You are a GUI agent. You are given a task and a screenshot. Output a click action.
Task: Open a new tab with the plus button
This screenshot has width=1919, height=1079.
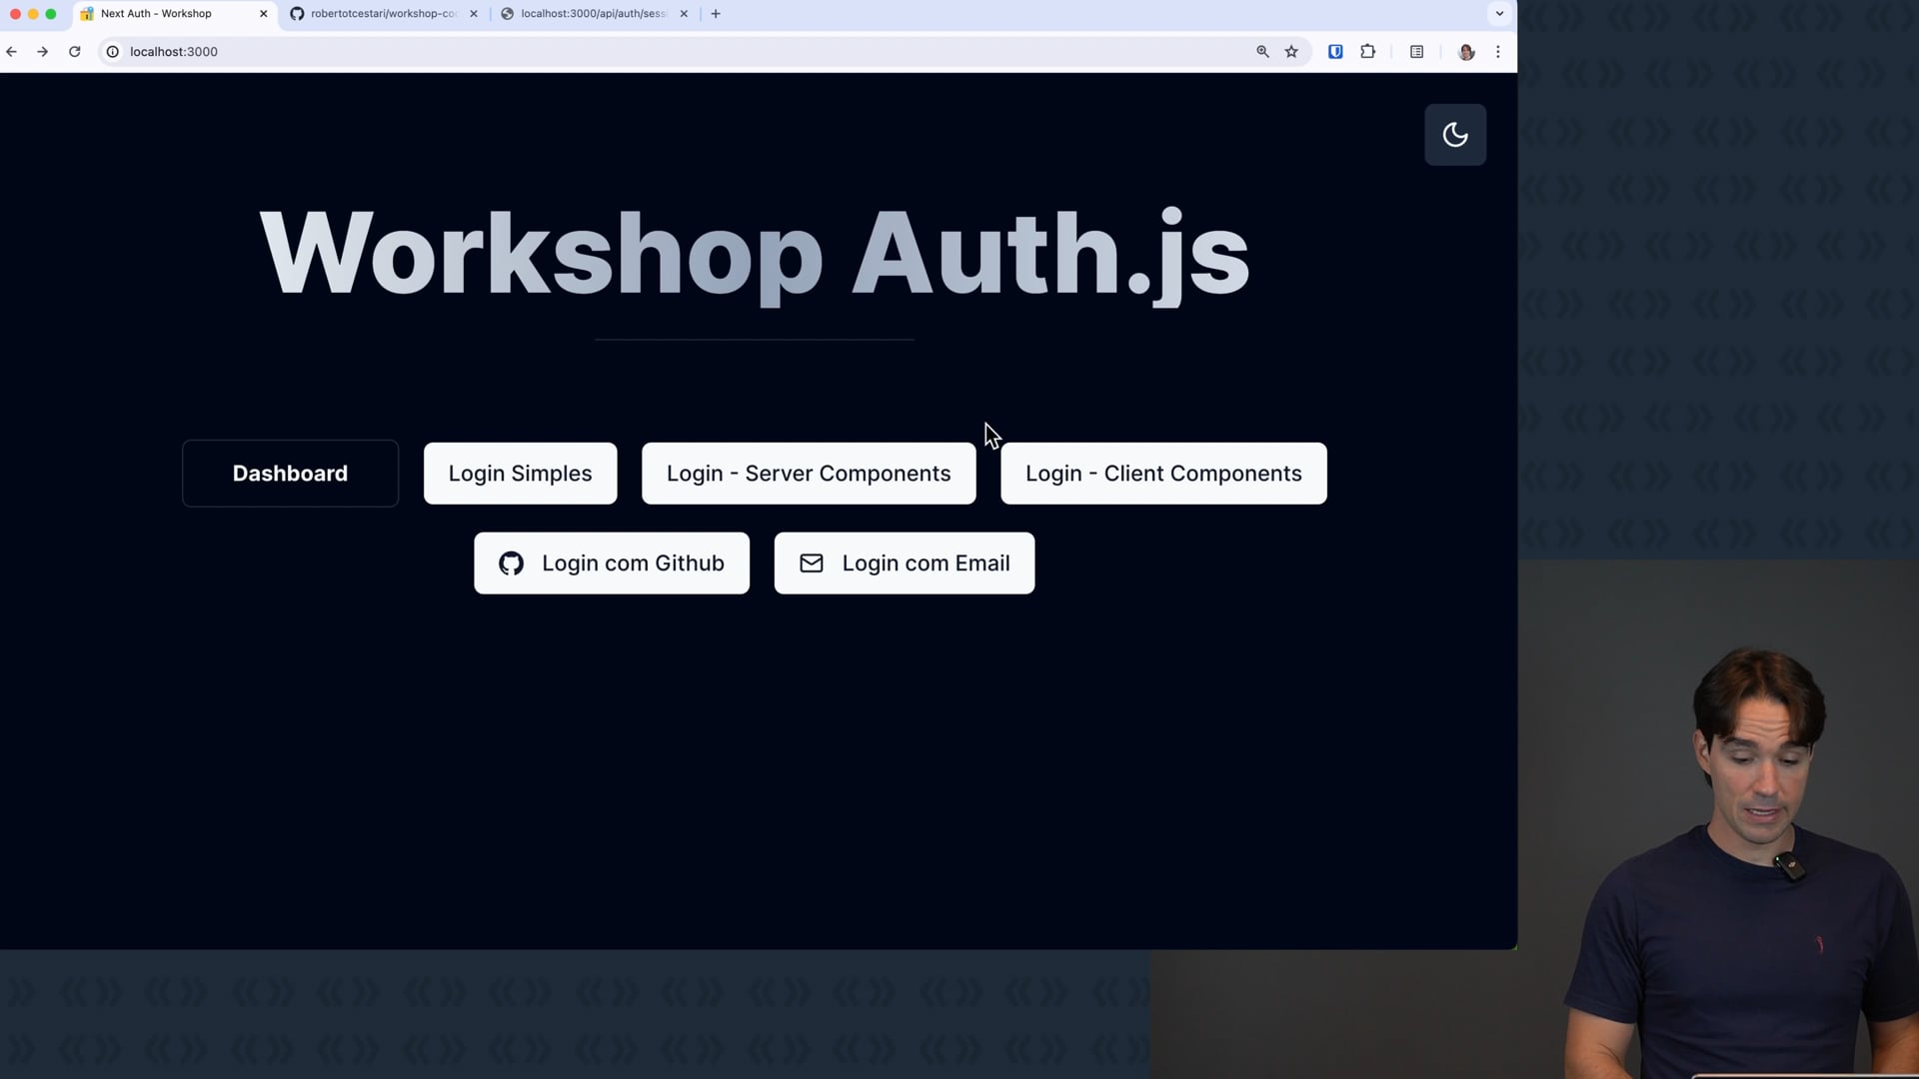(x=716, y=14)
